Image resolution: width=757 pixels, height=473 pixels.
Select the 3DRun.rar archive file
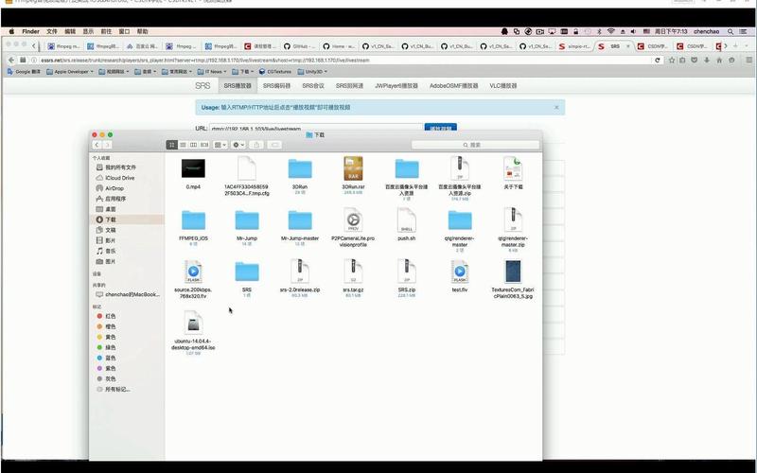pyautogui.click(x=354, y=168)
